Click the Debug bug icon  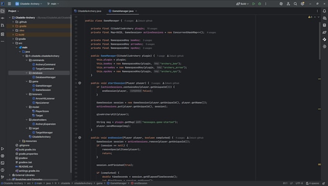click(x=260, y=4)
